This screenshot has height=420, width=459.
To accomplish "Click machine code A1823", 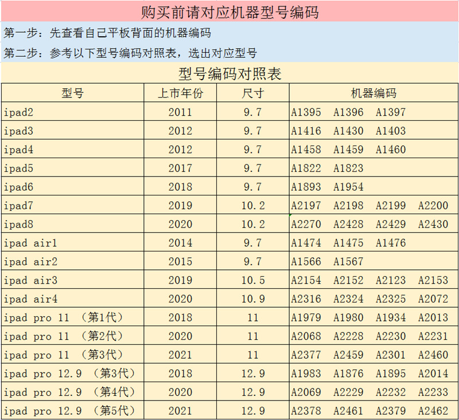I will coord(348,168).
